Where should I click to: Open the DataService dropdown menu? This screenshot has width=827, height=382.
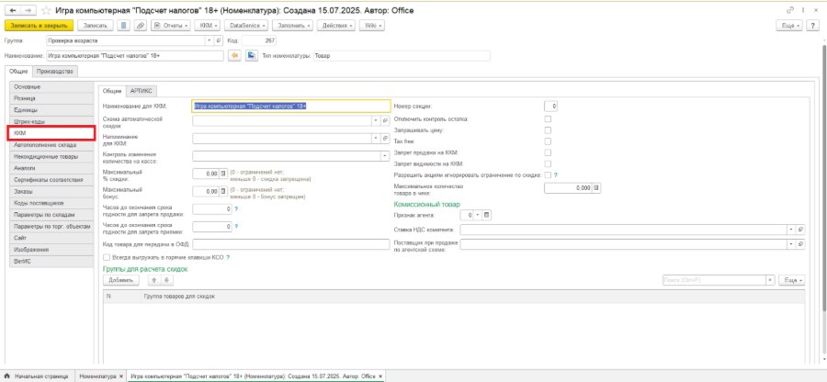click(245, 26)
